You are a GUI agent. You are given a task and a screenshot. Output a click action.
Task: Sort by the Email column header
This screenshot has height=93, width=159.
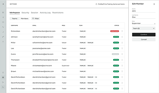34,26
